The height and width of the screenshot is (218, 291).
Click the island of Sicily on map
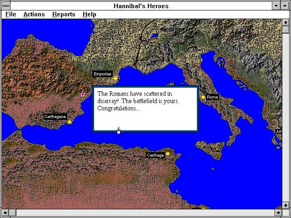point(211,149)
